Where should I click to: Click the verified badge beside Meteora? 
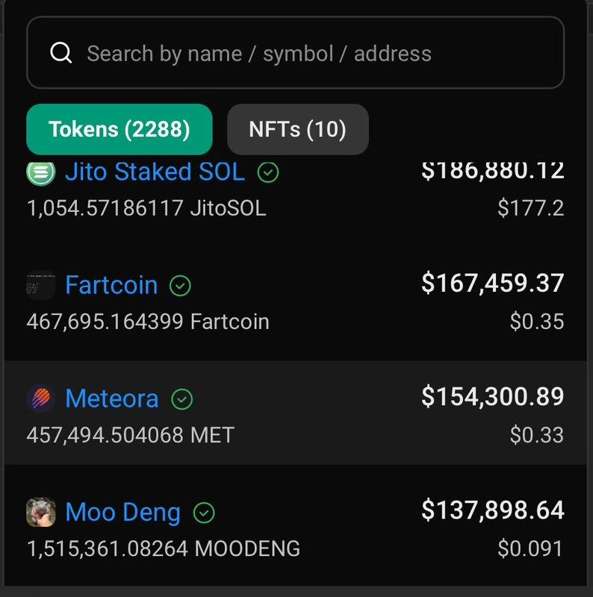[181, 398]
